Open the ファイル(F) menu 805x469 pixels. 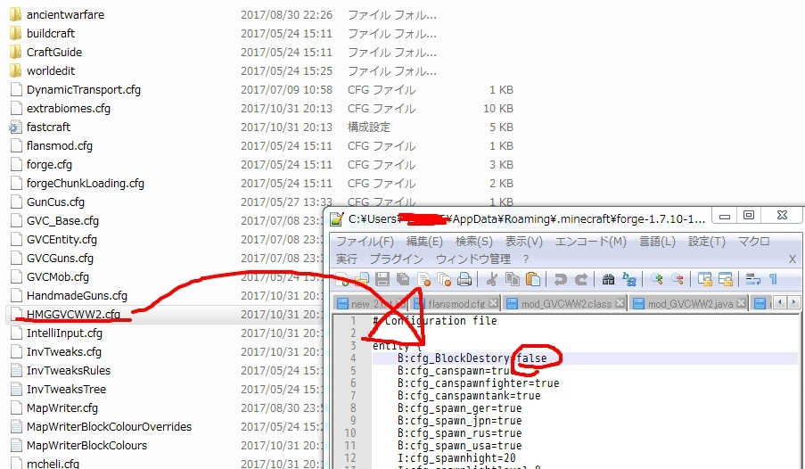click(x=365, y=242)
